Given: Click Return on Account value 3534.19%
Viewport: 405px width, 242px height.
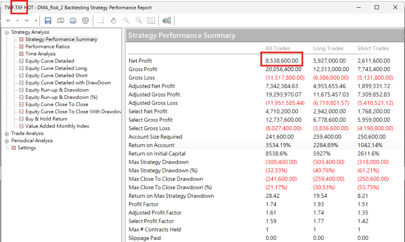Looking at the screenshot, I should point(278,145).
